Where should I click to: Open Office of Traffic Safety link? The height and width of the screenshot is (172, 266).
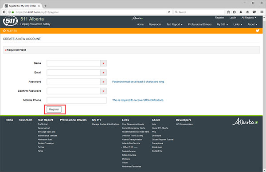[x=133, y=136]
